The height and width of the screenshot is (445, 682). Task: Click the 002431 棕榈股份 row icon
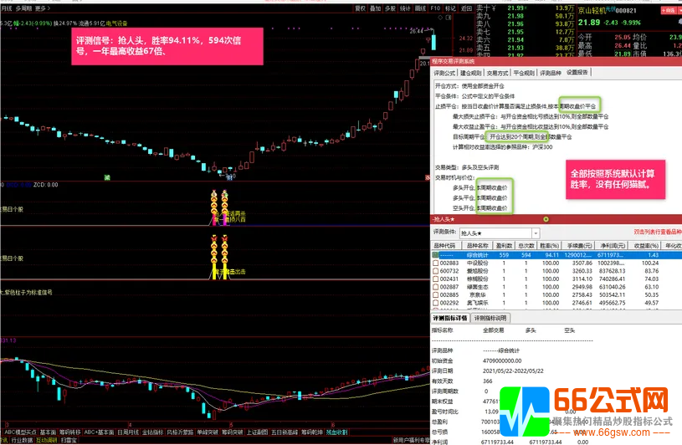click(x=435, y=279)
